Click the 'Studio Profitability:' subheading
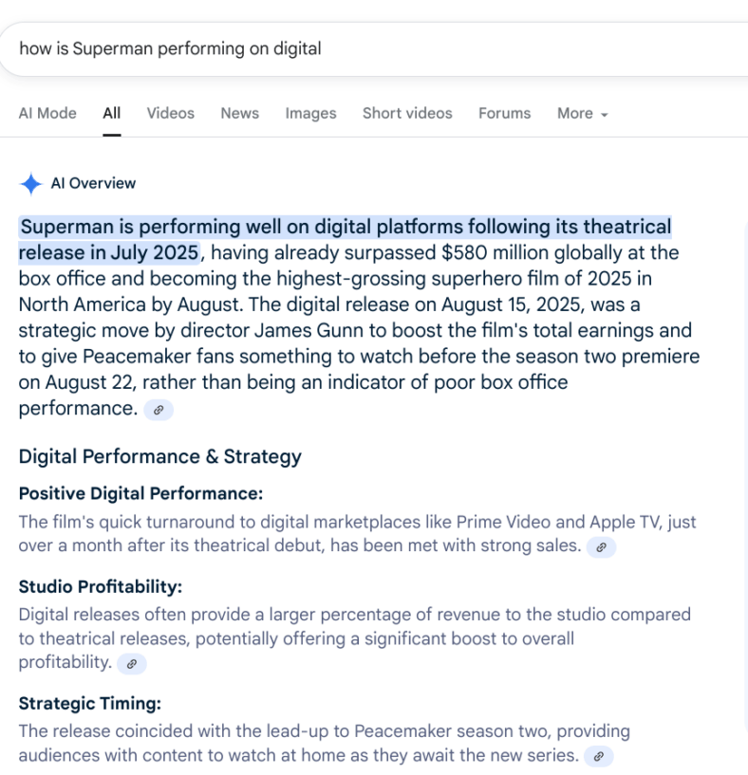This screenshot has height=775, width=748. (100, 587)
